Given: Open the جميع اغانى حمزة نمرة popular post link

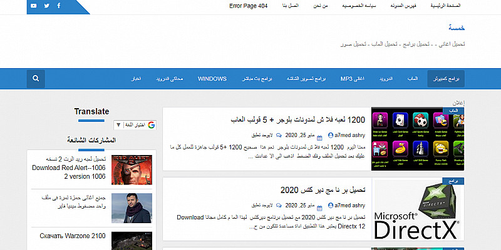Looking at the screenshot, I should (74, 202).
